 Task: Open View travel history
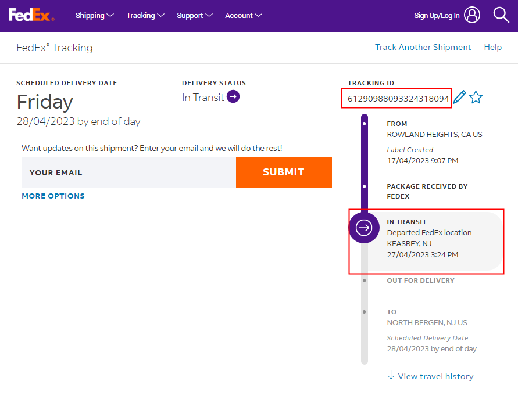(x=435, y=376)
